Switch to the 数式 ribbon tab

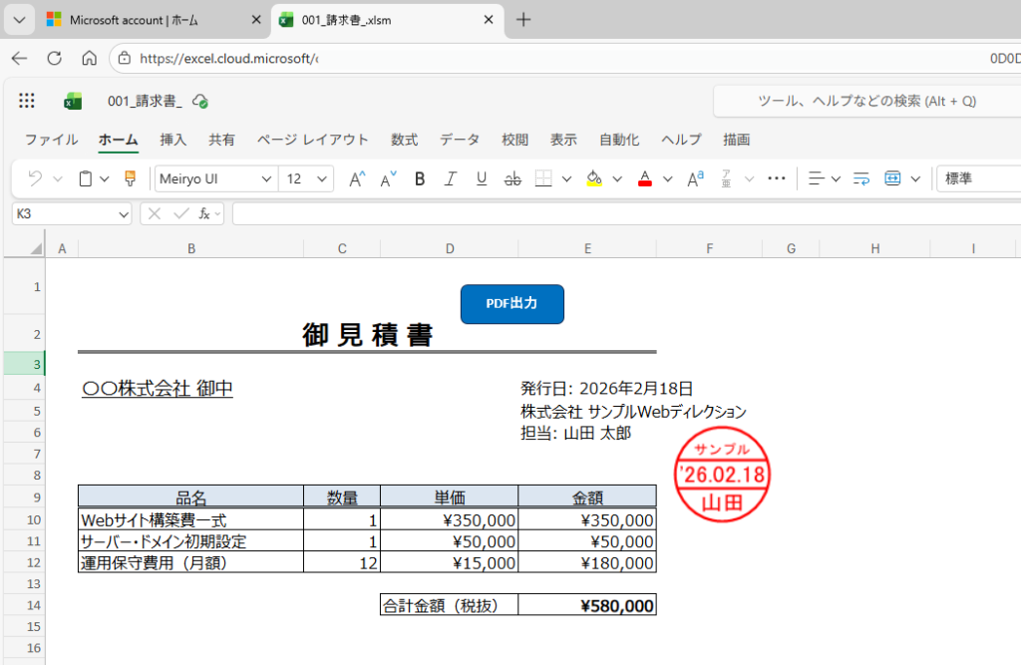point(404,140)
